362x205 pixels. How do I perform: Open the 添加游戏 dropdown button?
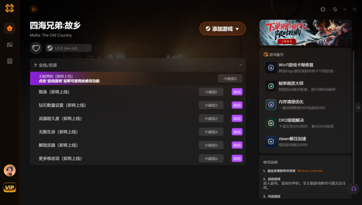point(223,29)
